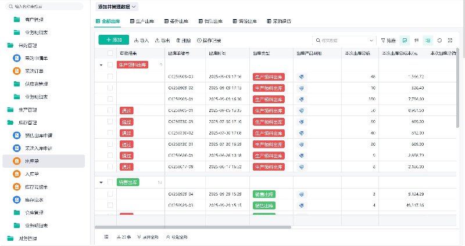Expand the 生产管理 folder
Screen dimensions: 465x246
point(10,110)
